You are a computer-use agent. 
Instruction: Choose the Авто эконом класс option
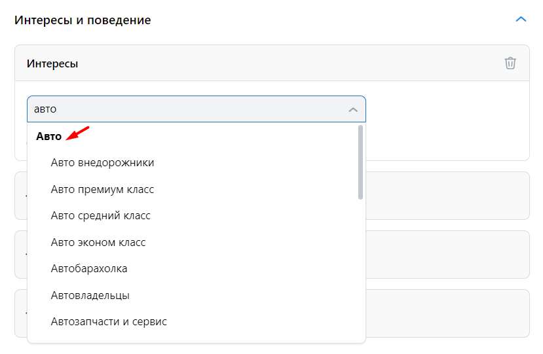point(98,242)
